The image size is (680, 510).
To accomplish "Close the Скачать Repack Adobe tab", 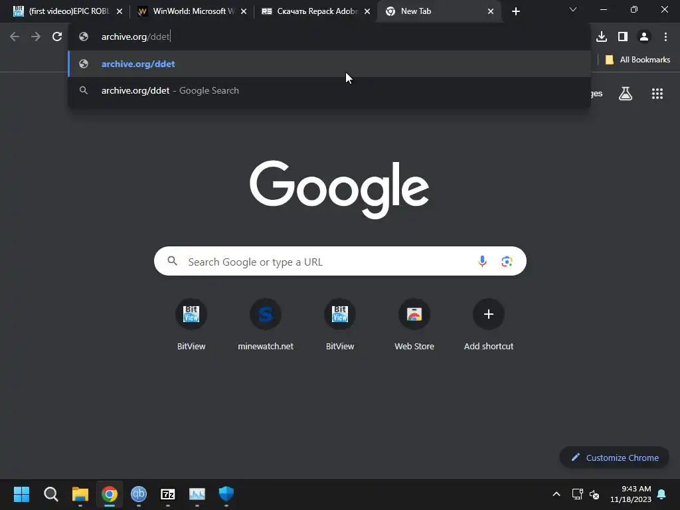I will 367,11.
